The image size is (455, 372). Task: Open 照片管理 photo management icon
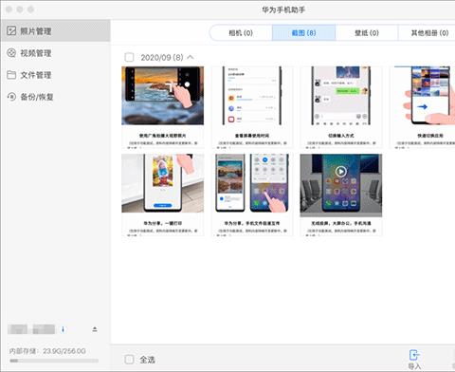click(11, 31)
